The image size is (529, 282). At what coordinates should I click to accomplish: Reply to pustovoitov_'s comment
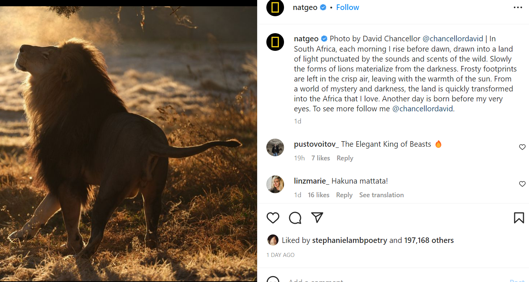click(x=345, y=158)
